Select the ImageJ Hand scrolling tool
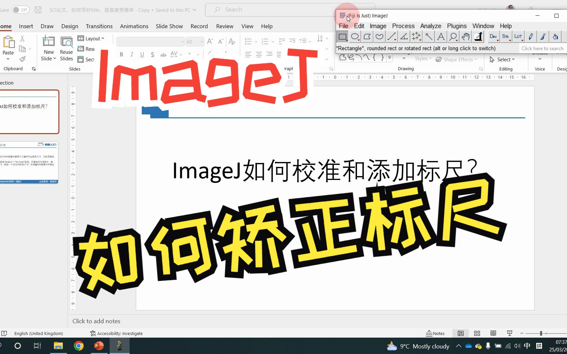The height and width of the screenshot is (354, 567). (466, 37)
